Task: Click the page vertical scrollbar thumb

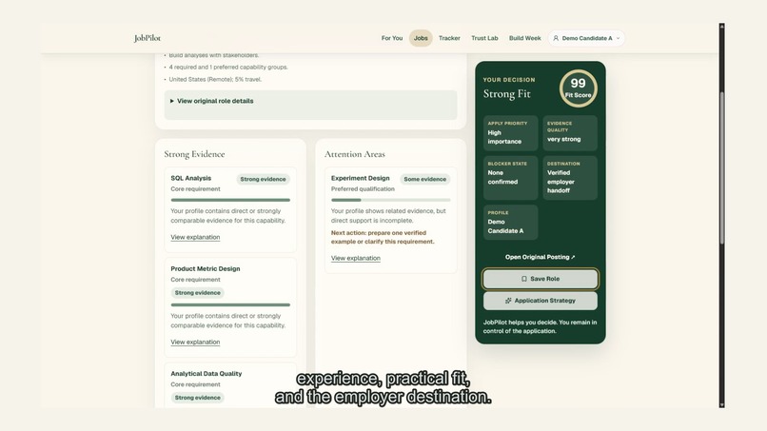Action: (722, 167)
